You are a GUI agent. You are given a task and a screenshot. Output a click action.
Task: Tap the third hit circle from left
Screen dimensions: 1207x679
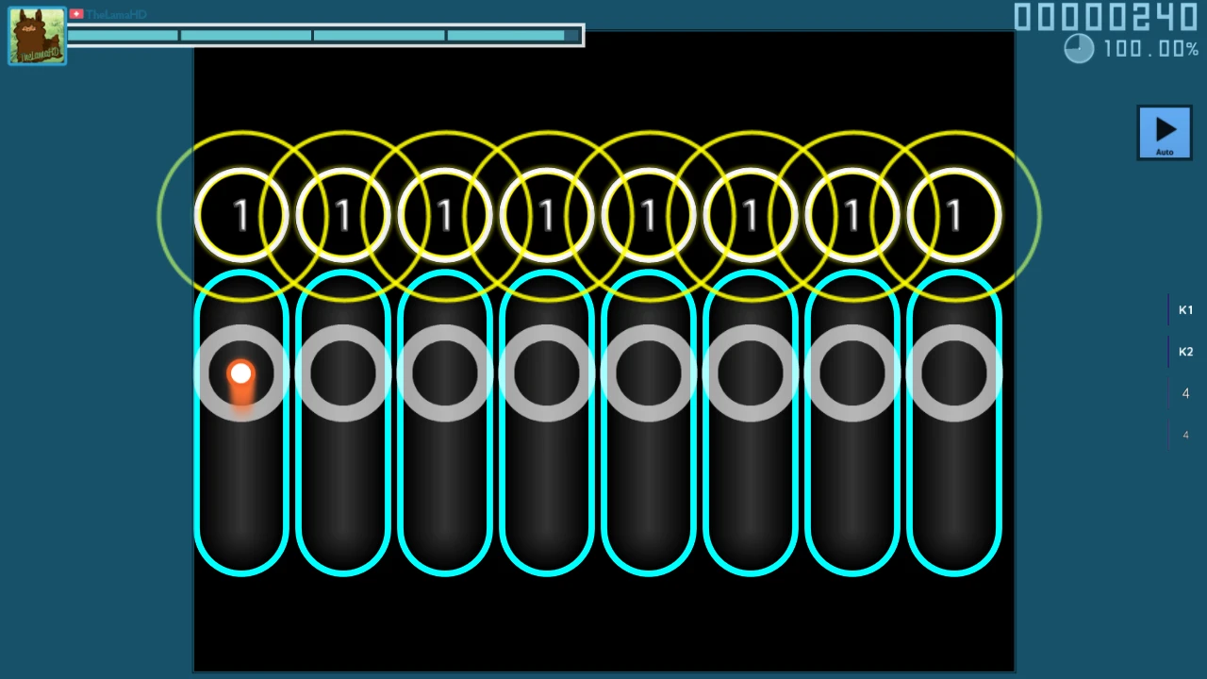click(444, 216)
